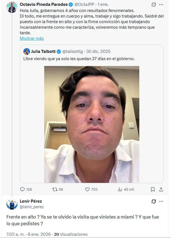Expand tweet with Mostrar más
This screenshot has height=238, width=171.
coord(32,38)
